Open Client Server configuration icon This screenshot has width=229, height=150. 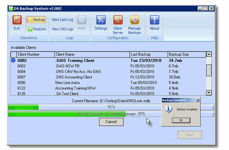(x=118, y=20)
